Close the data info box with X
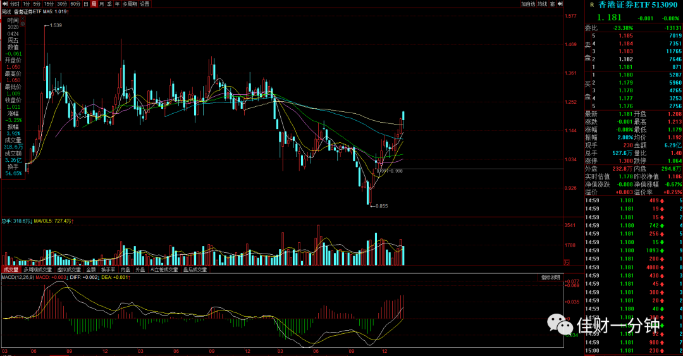 click(x=23, y=18)
